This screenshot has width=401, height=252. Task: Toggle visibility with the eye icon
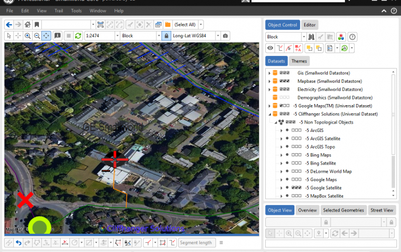click(x=270, y=48)
